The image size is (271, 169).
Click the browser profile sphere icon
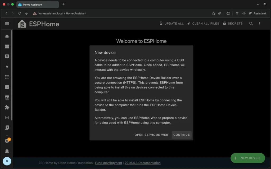265,4
